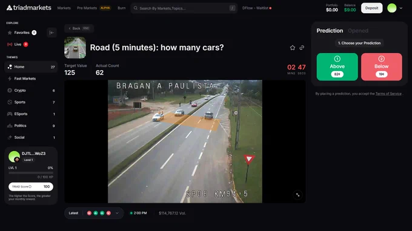
Task: Select the Home theme
Action: [31, 67]
